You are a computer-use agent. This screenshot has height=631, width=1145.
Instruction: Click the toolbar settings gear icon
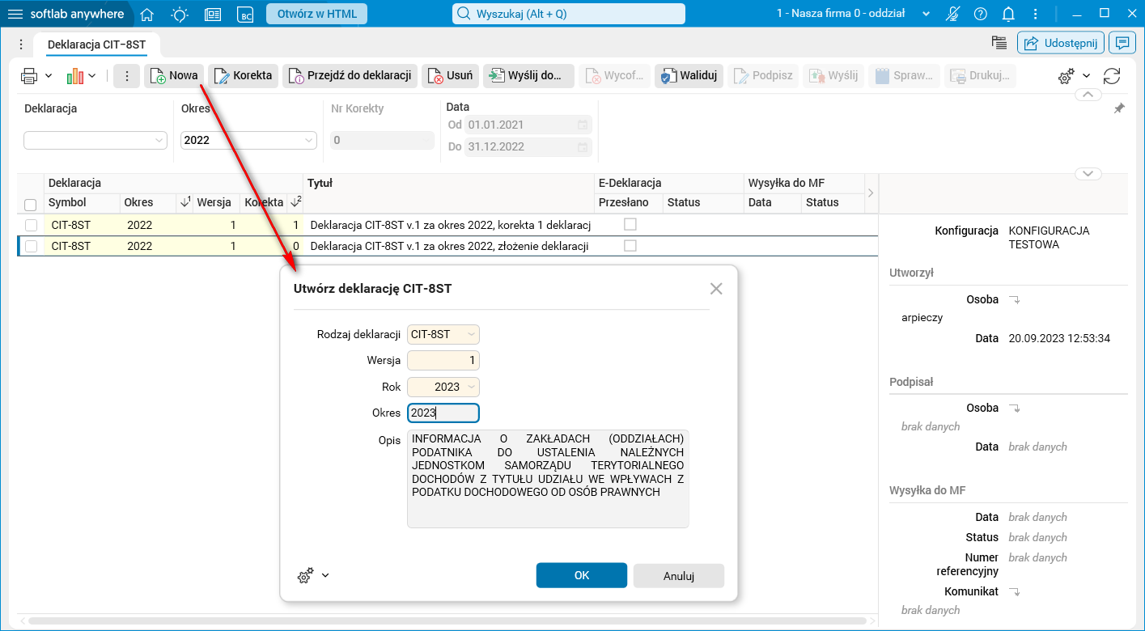click(1067, 76)
